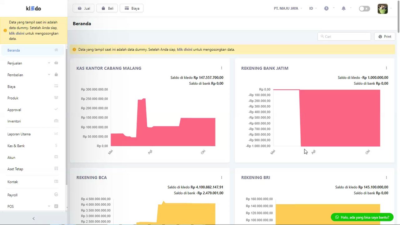Open options menu for Rekening BCA card

pyautogui.click(x=222, y=177)
